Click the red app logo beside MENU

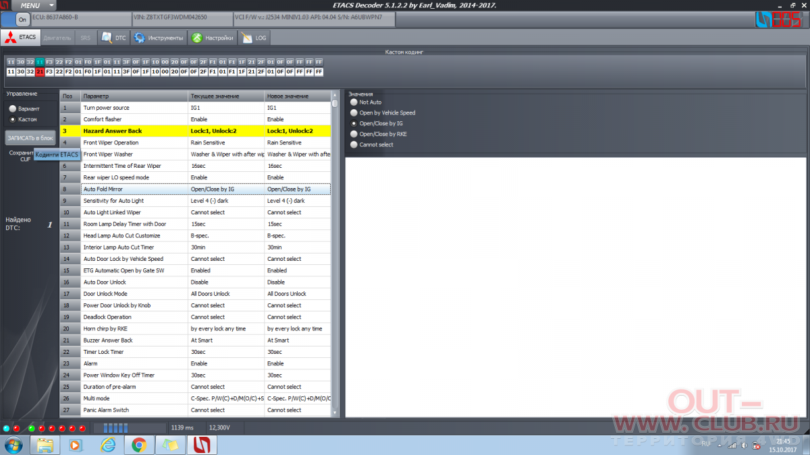(5, 5)
